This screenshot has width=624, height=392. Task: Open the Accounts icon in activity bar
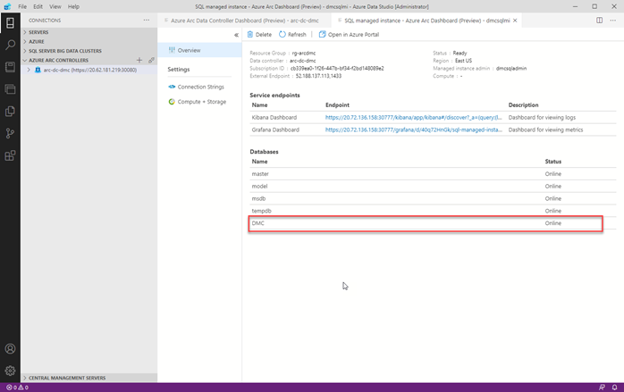(10, 348)
